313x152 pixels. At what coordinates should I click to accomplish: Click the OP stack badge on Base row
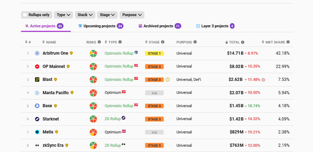click(136, 105)
